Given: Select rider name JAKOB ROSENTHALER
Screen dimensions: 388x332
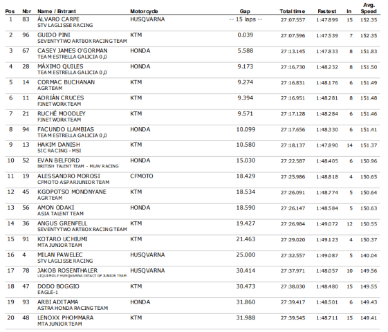Looking at the screenshot, I should pyautogui.click(x=67, y=270).
